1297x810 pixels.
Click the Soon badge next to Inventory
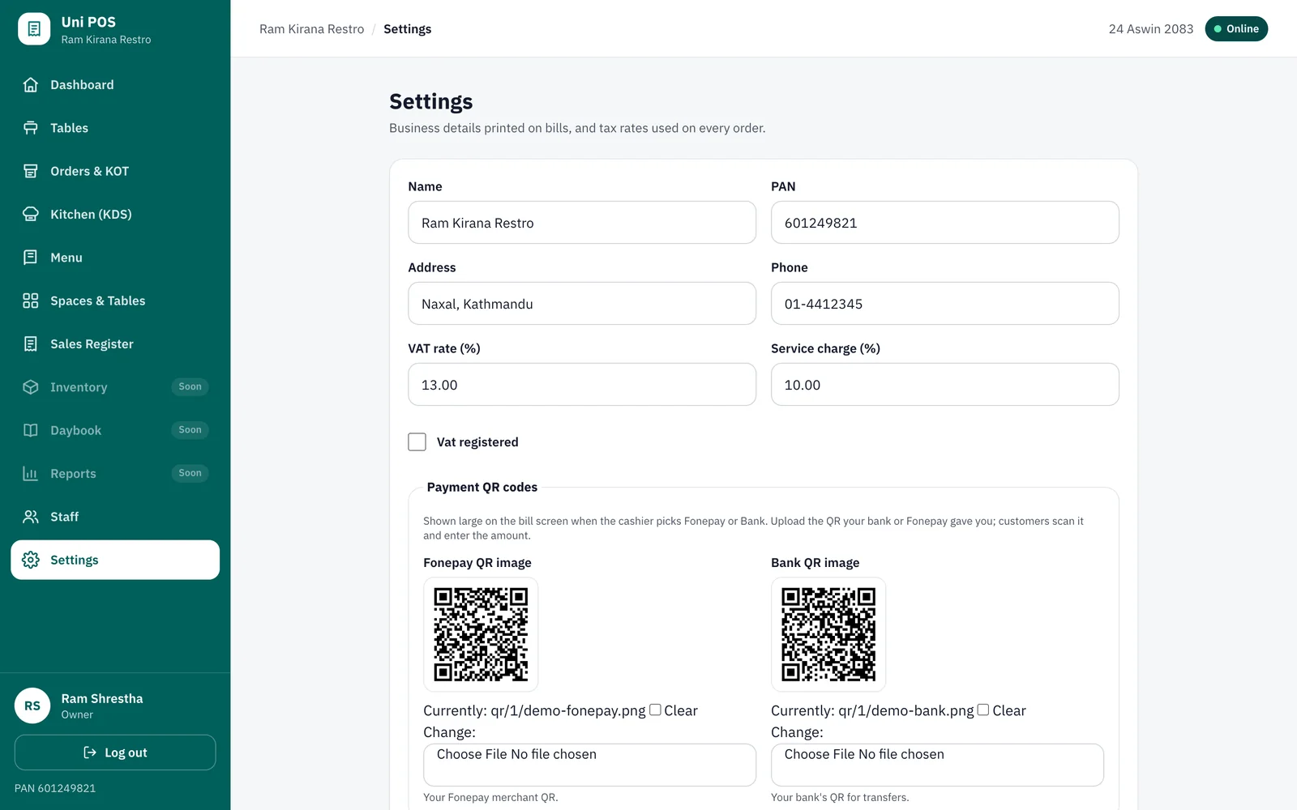coord(190,387)
